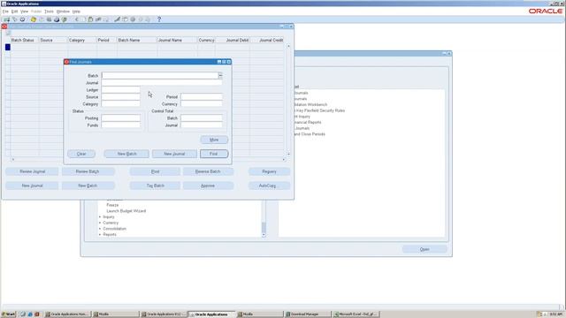
Task: Click the Post button
Action: (156, 171)
